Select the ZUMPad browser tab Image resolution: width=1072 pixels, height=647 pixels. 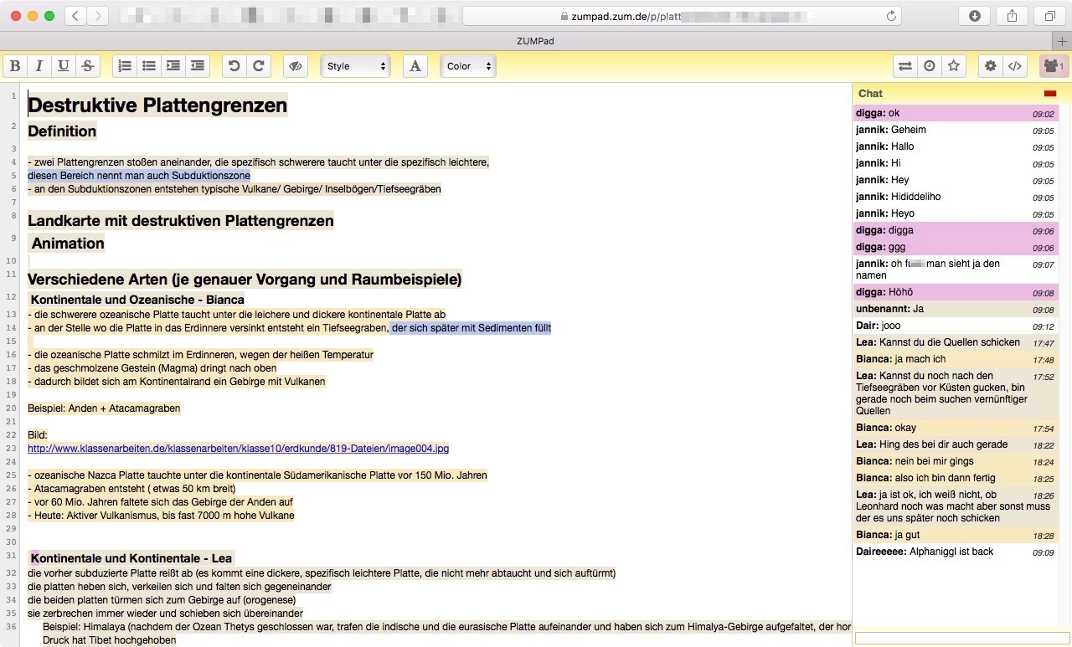[535, 41]
